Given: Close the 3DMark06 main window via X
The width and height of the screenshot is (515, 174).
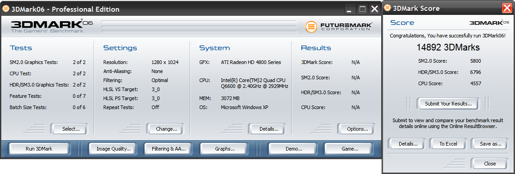Looking at the screenshot, I should point(374,9).
